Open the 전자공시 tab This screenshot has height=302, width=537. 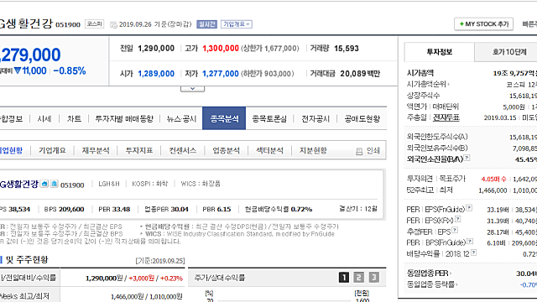pyautogui.click(x=315, y=119)
